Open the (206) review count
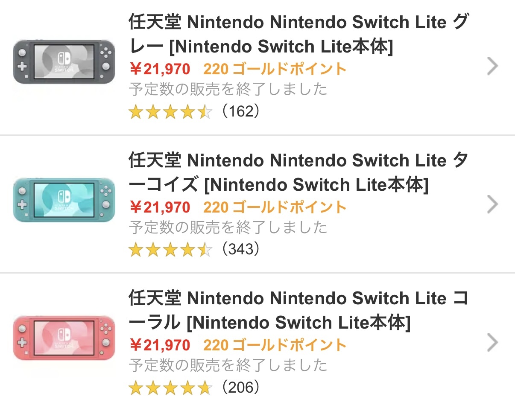The image size is (515, 408). (x=241, y=388)
